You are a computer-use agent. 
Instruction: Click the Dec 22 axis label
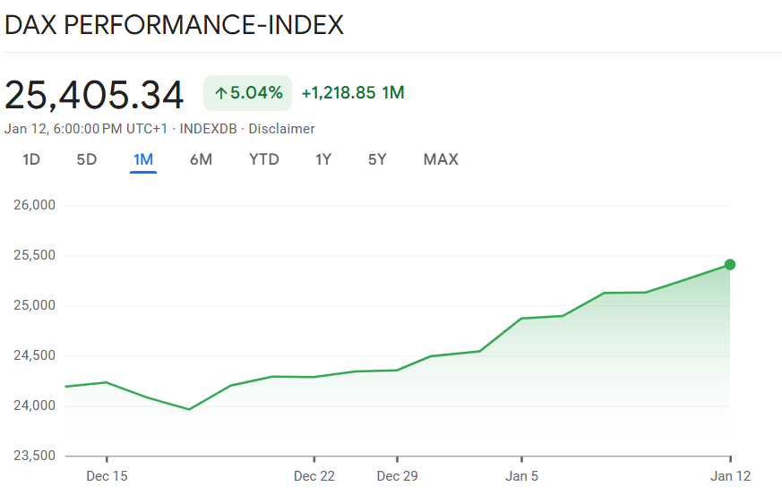pos(314,476)
